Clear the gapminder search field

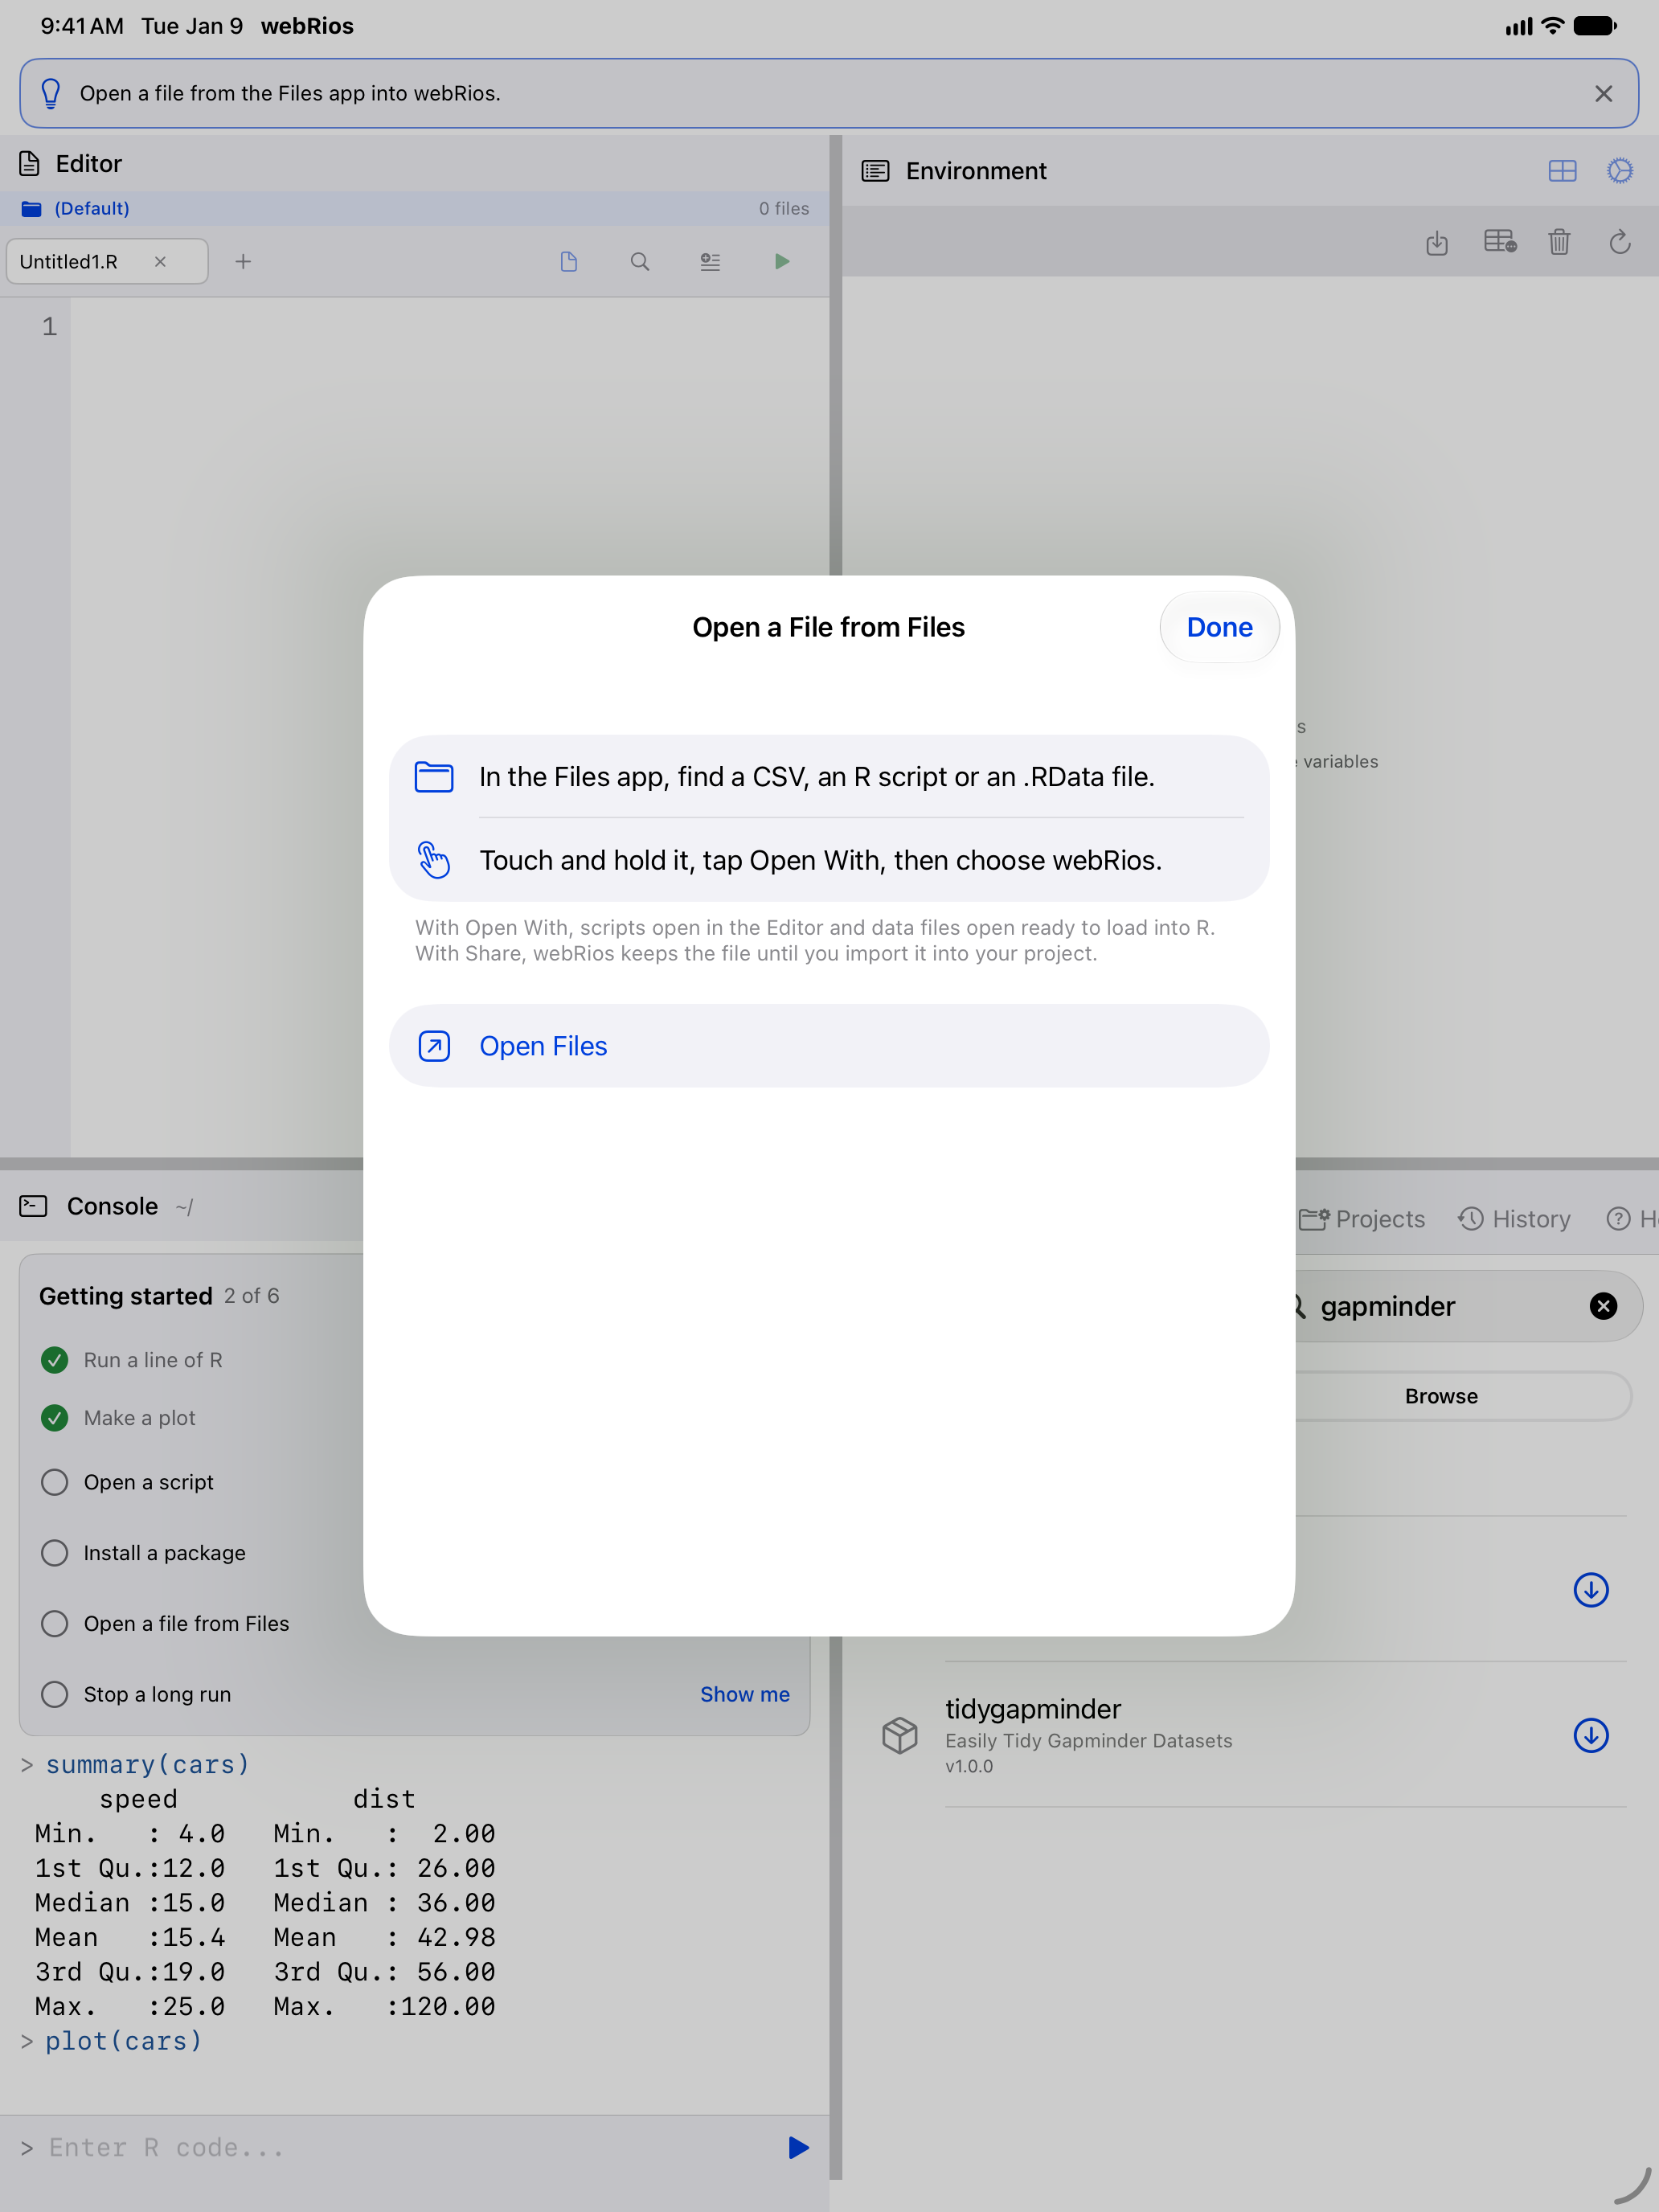pyautogui.click(x=1603, y=1306)
